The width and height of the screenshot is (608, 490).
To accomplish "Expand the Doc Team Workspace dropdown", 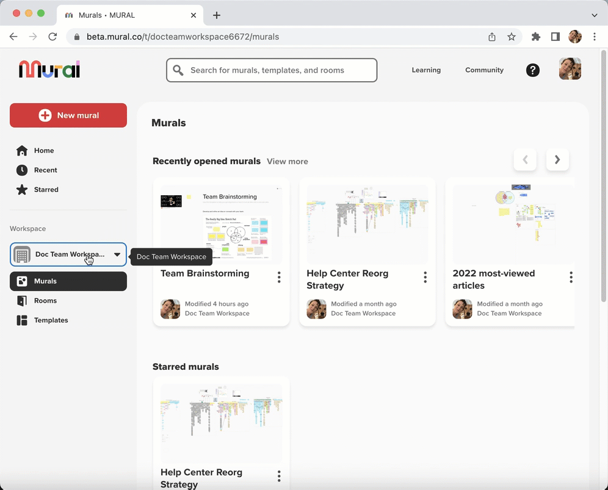I will [x=117, y=254].
